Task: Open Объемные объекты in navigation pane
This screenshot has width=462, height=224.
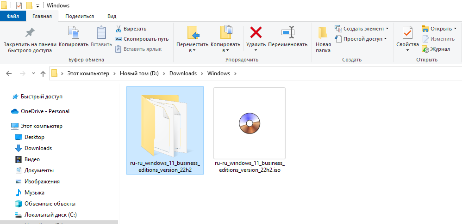Action: 50,204
